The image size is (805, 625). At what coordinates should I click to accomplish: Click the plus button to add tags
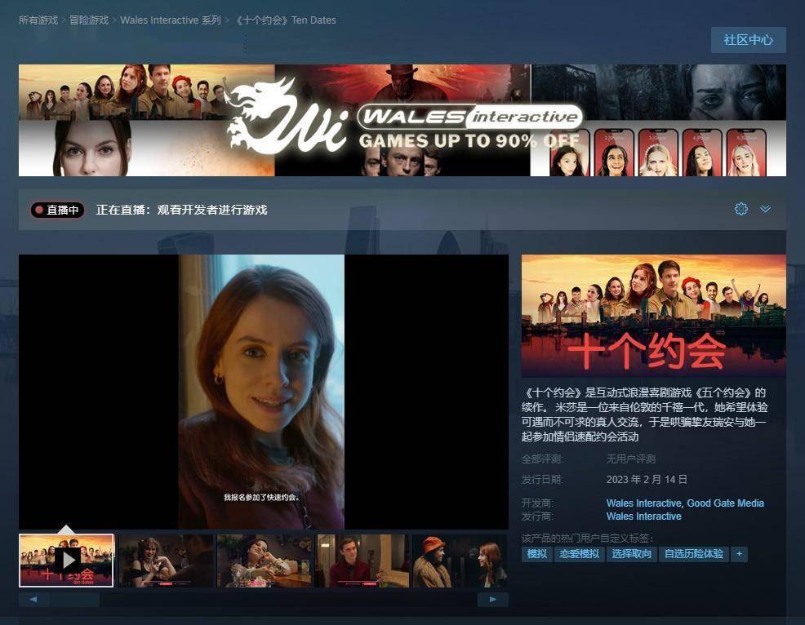point(740,554)
